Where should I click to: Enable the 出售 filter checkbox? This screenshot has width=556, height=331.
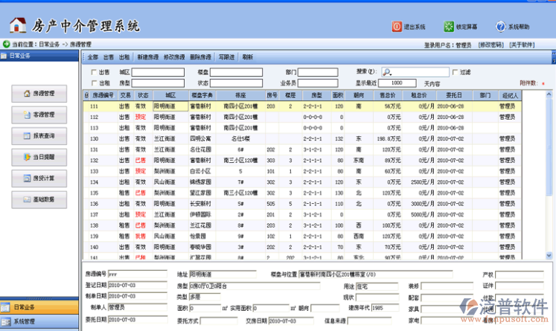(93, 73)
